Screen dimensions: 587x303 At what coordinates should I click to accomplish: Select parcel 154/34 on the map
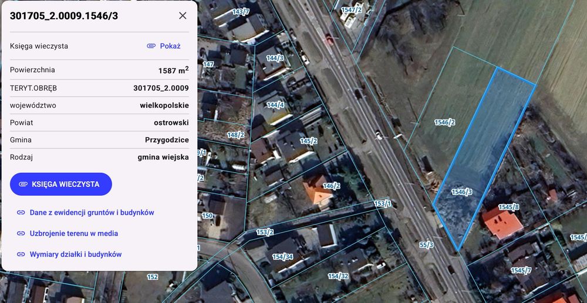(283, 257)
